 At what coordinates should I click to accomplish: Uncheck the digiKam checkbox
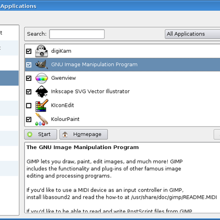29,51
